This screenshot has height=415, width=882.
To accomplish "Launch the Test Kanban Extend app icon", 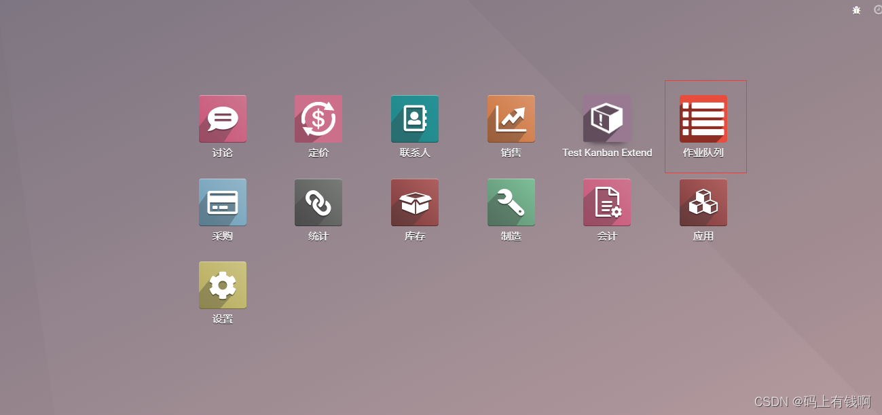I will (x=607, y=119).
